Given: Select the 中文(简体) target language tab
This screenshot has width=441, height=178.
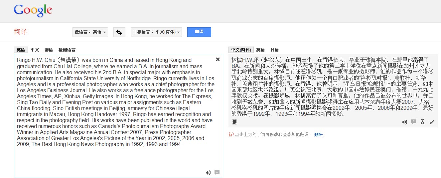Looking at the screenshot, I should [241, 50].
